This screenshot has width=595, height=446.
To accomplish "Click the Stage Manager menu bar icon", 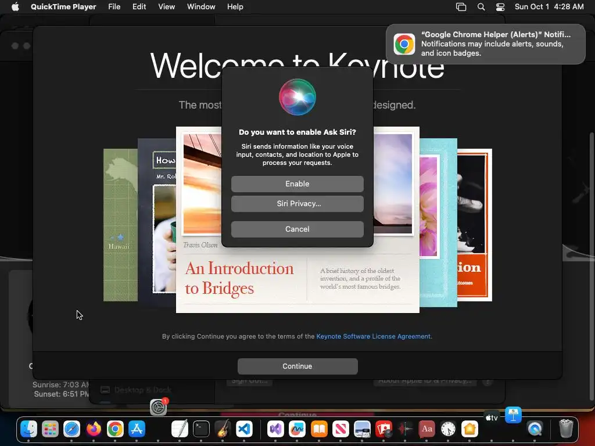I will [461, 7].
